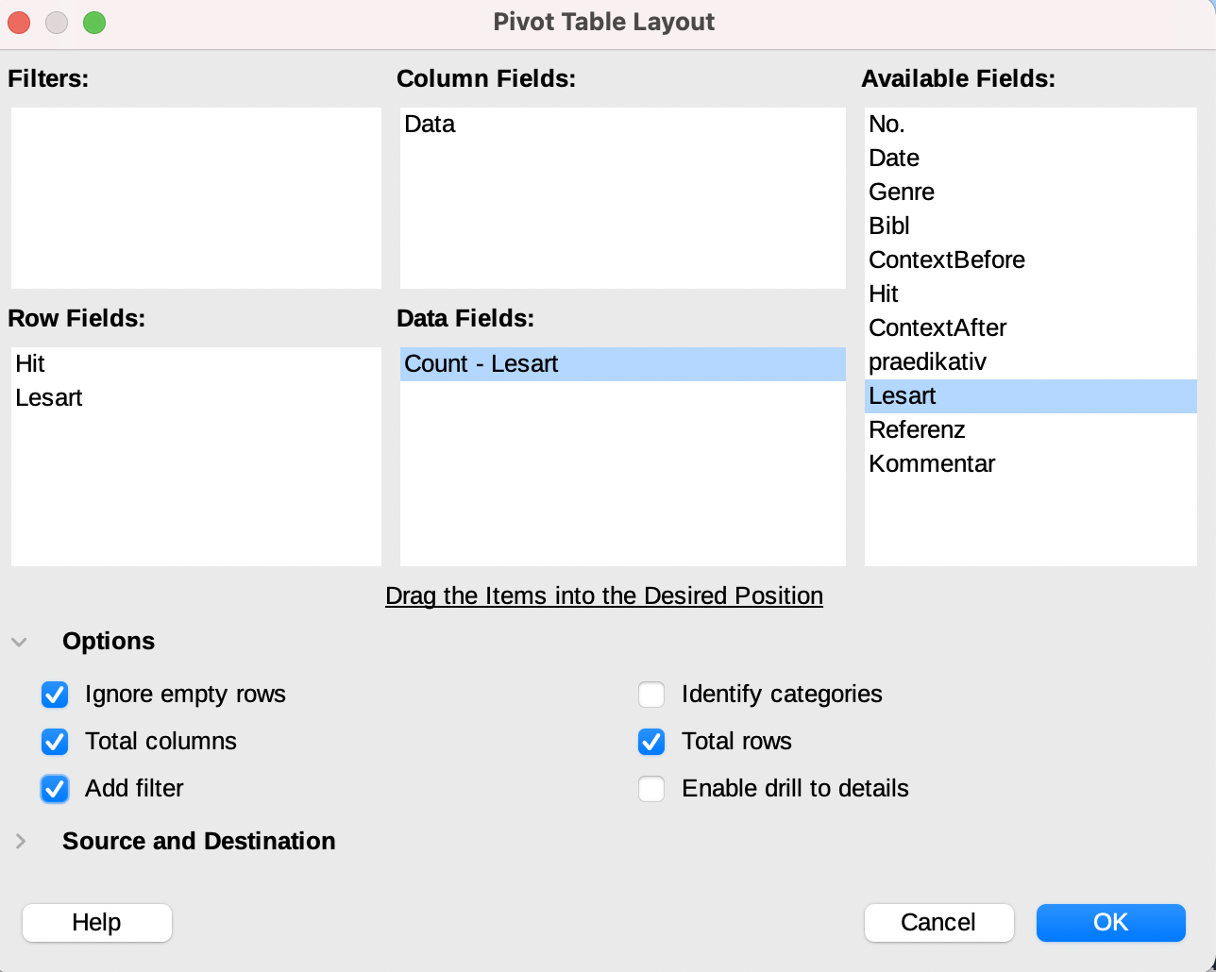Expand Source and Destination section
The width and height of the screenshot is (1216, 972).
[20, 841]
